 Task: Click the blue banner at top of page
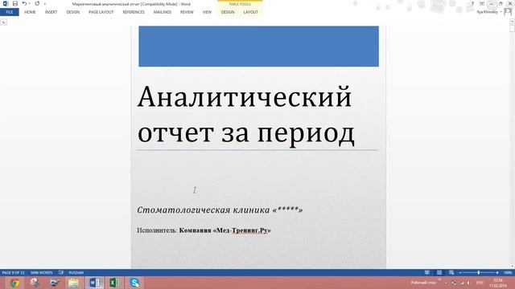258,47
